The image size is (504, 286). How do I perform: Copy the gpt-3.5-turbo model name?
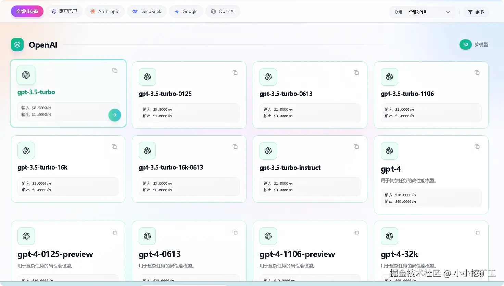coord(115,71)
